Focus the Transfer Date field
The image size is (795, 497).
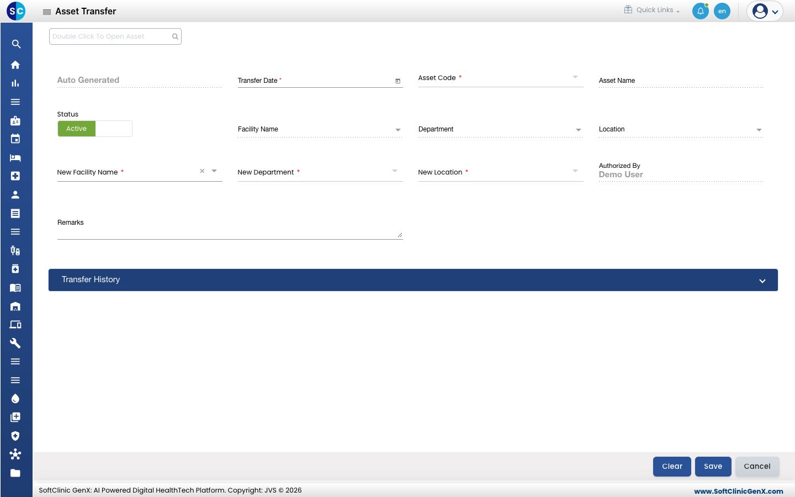(x=320, y=81)
